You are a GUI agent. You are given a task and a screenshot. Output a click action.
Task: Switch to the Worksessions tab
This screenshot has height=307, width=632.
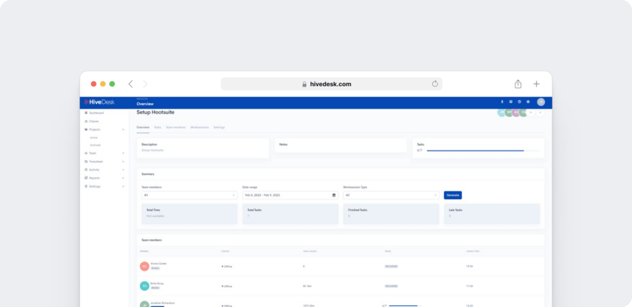point(199,127)
